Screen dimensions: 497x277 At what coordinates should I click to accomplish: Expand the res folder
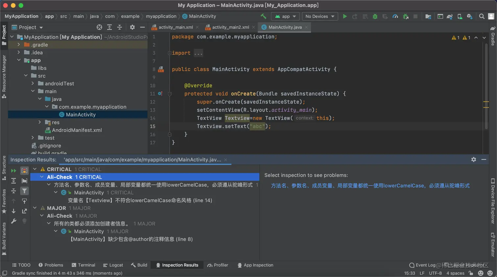[x=39, y=122]
